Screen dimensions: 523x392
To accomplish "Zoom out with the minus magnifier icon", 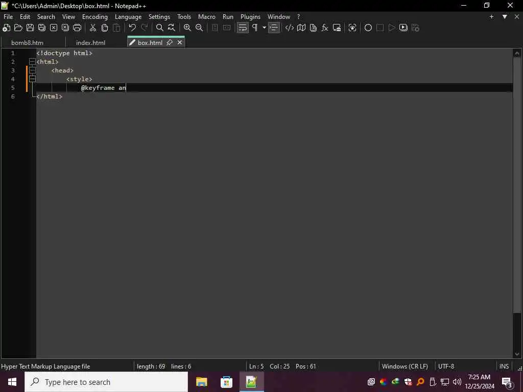I will 199,28.
